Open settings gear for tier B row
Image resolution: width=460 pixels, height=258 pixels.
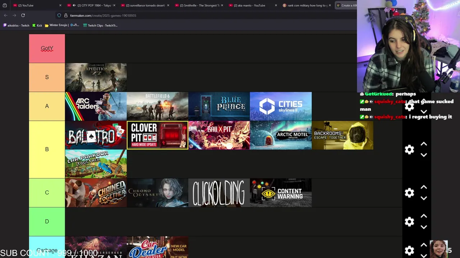click(x=409, y=149)
